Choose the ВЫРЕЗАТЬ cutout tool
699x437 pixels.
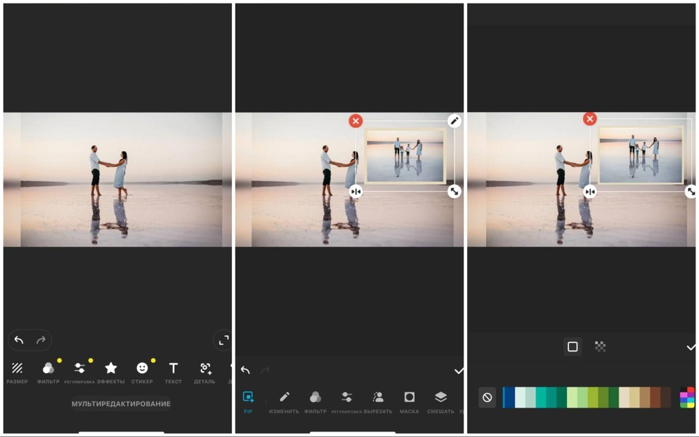click(x=377, y=401)
